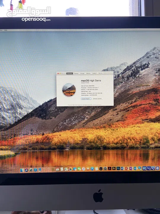Close the About This Mac window
The image size is (160, 214).
[58, 73]
